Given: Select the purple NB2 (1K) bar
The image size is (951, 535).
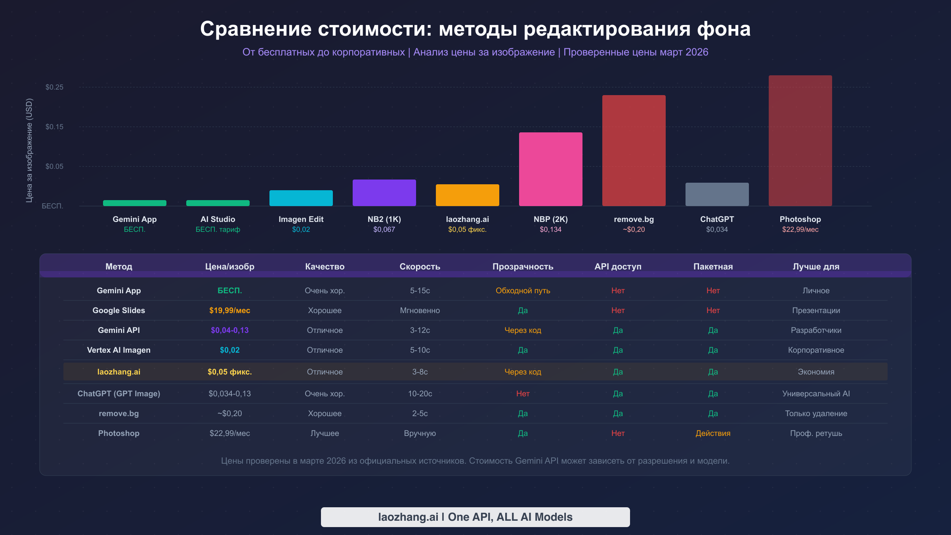Looking at the screenshot, I should tap(384, 192).
